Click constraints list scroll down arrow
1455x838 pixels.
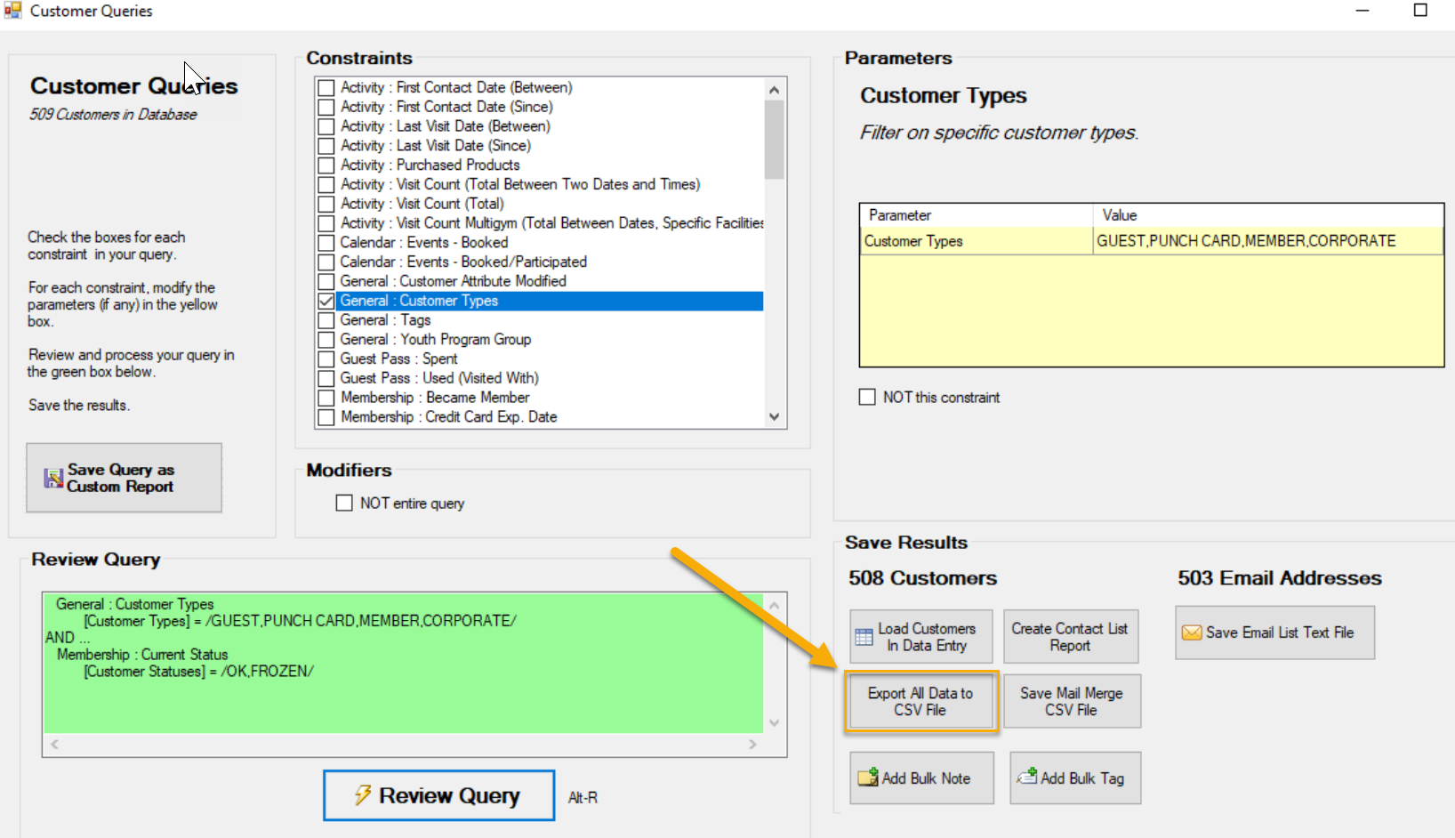(x=774, y=416)
